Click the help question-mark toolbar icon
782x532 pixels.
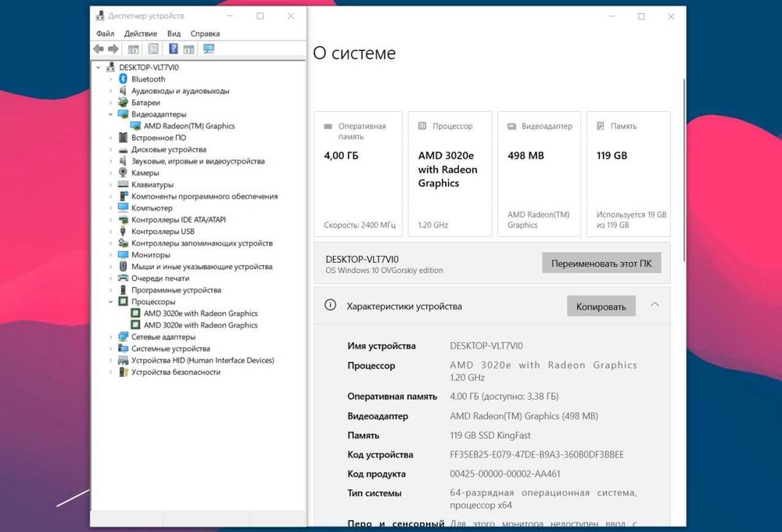(173, 49)
